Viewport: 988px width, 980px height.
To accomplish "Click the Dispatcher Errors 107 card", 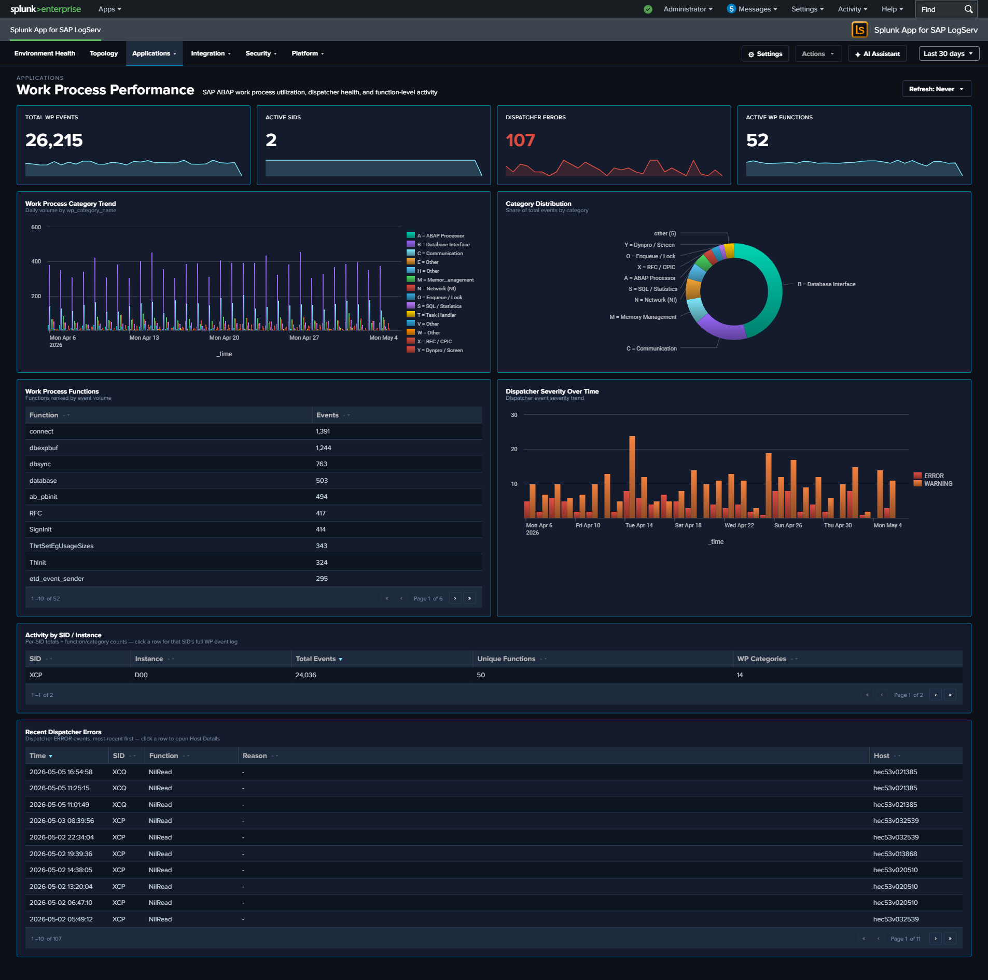I will click(614, 145).
